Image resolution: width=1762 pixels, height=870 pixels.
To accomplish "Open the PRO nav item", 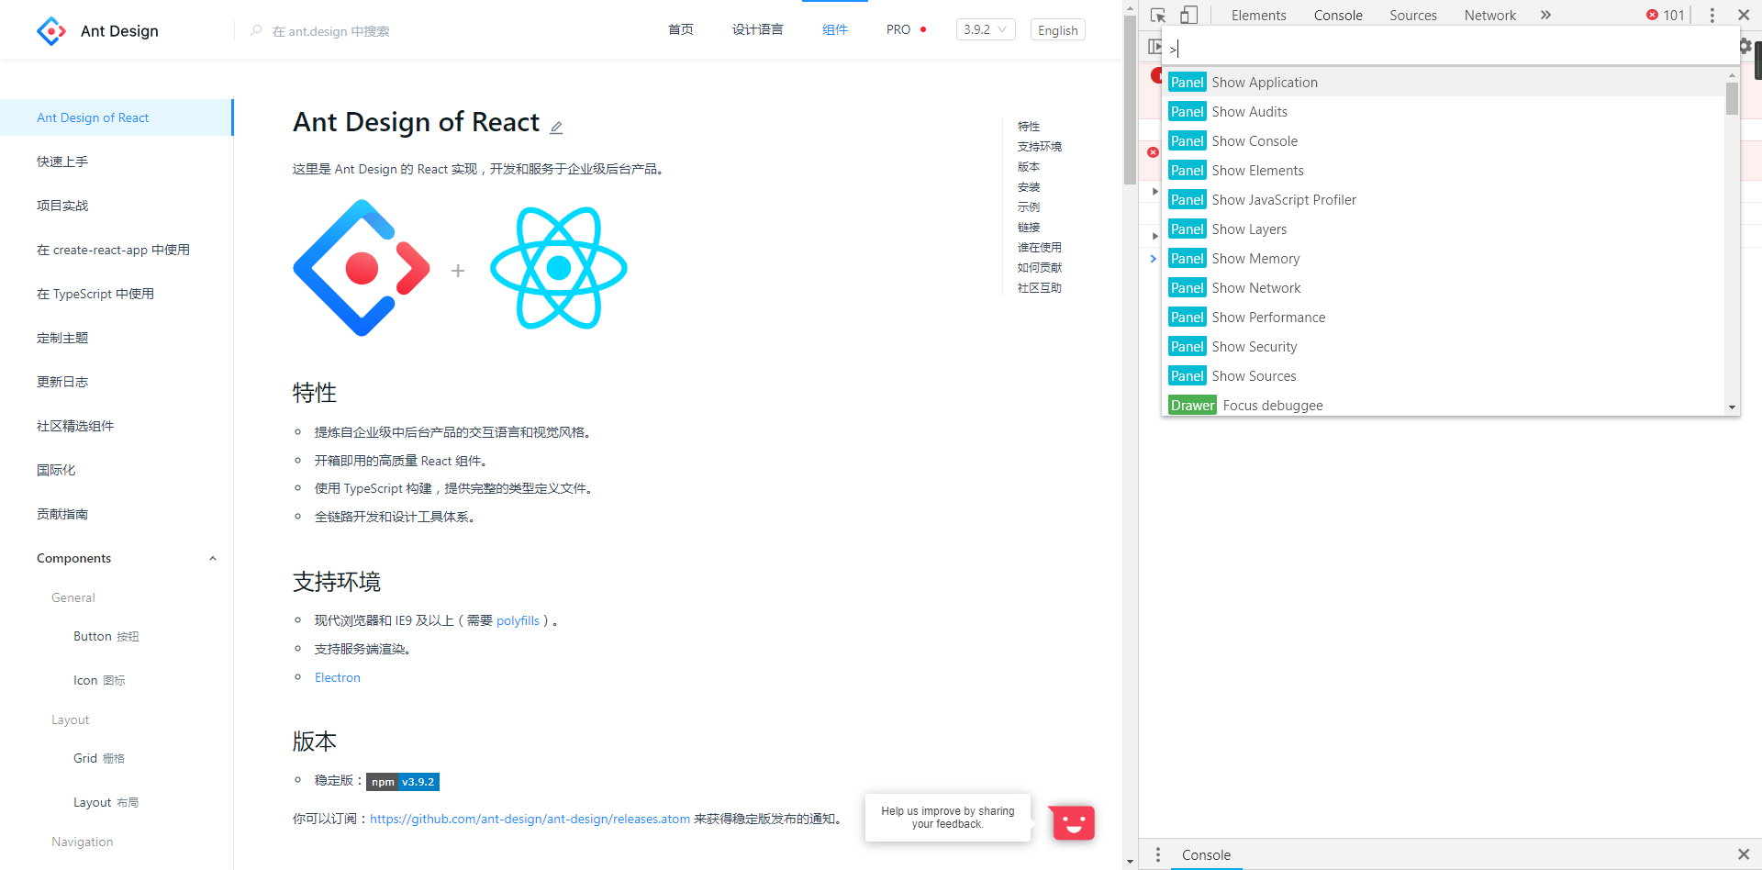I will [906, 29].
